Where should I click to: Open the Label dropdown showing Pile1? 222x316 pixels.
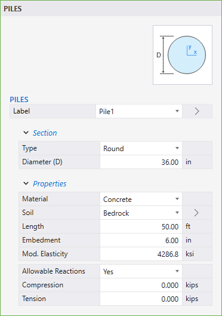(139, 111)
